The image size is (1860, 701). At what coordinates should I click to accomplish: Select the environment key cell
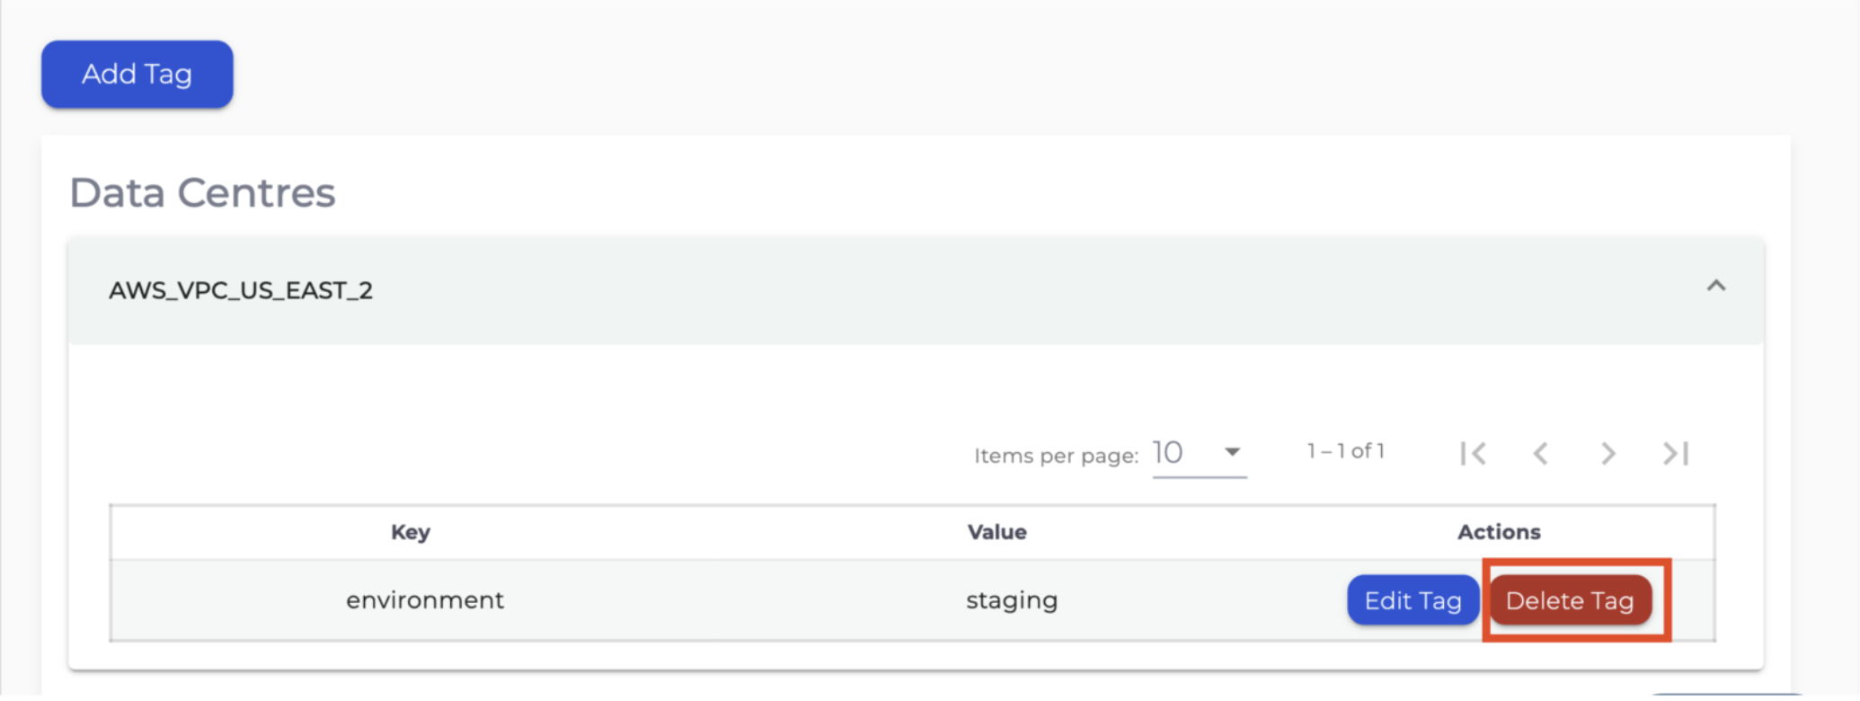(x=425, y=600)
